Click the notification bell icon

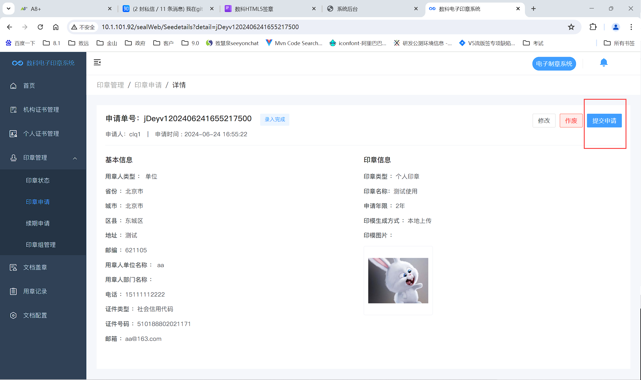(604, 62)
